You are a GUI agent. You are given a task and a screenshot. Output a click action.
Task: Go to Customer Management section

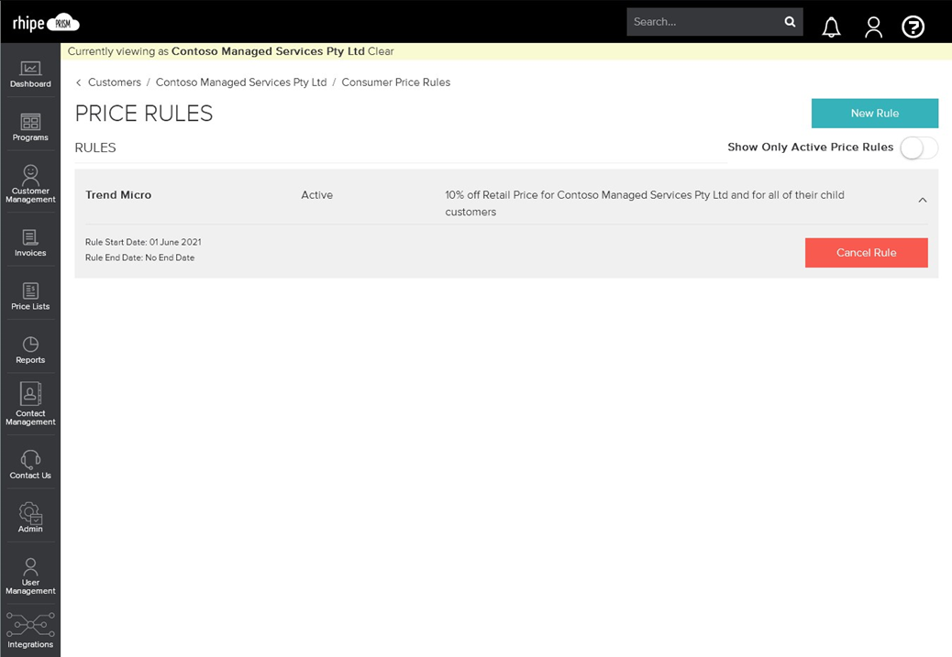[30, 183]
